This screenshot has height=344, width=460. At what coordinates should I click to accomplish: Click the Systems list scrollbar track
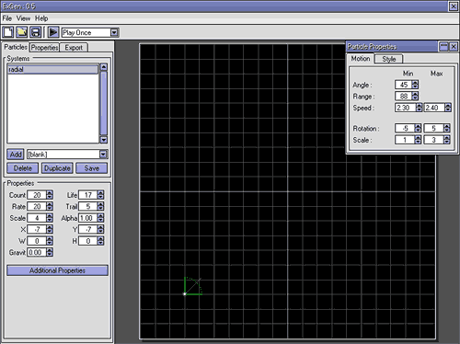pos(104,104)
